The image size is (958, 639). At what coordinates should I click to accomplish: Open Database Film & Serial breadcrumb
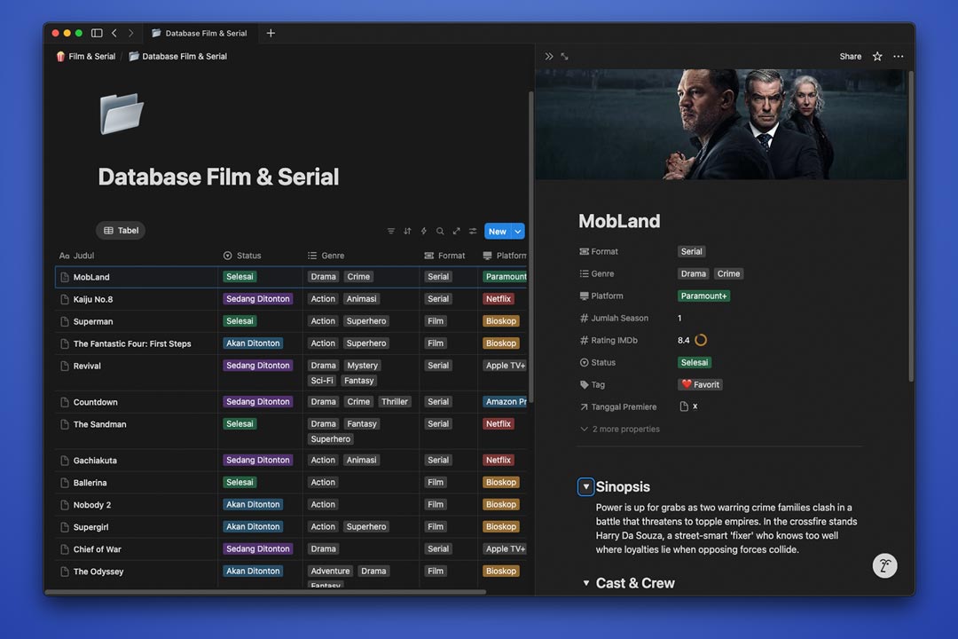177,56
